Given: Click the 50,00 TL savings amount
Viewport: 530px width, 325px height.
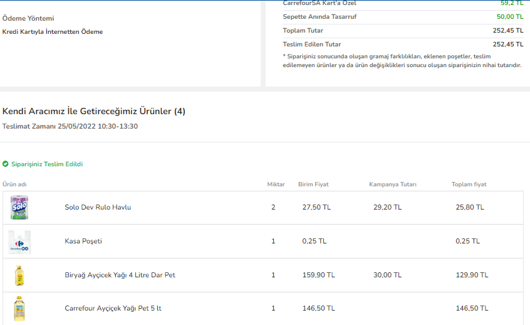Looking at the screenshot, I should click(x=510, y=16).
